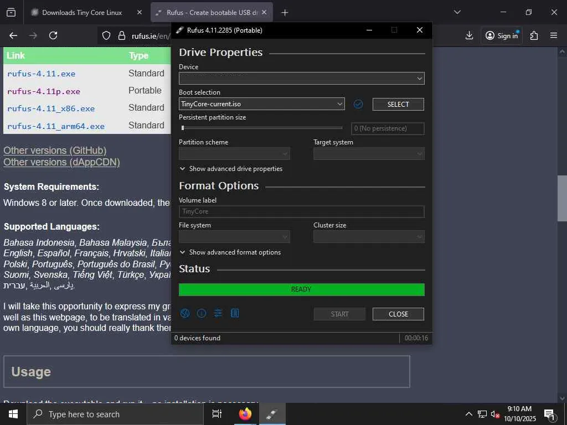Open Firefox extensions puzzle icon
This screenshot has height=425, width=567.
click(x=534, y=35)
